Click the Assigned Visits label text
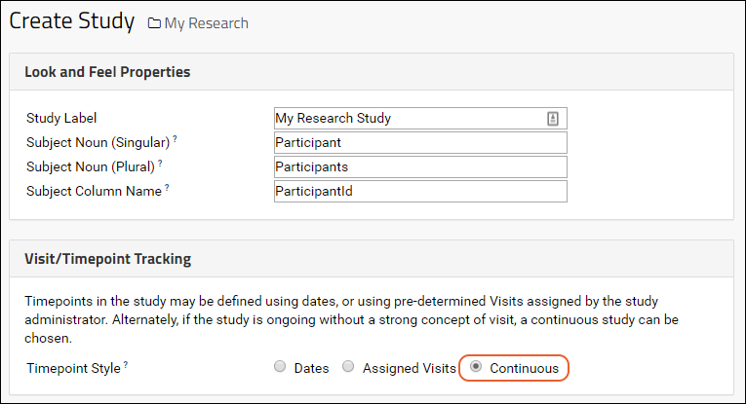This screenshot has width=746, height=404. [x=410, y=368]
